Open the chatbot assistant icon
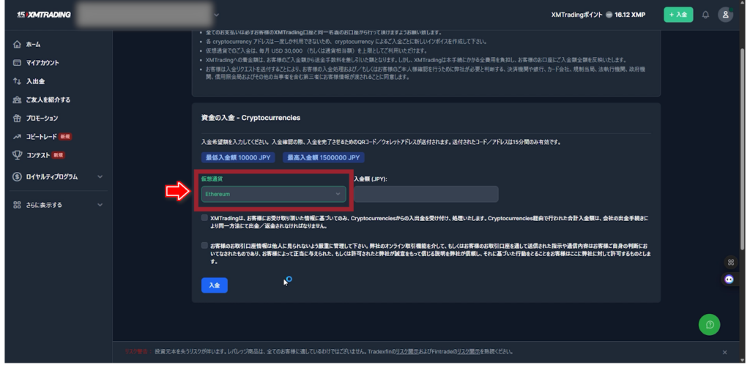 [x=729, y=279]
